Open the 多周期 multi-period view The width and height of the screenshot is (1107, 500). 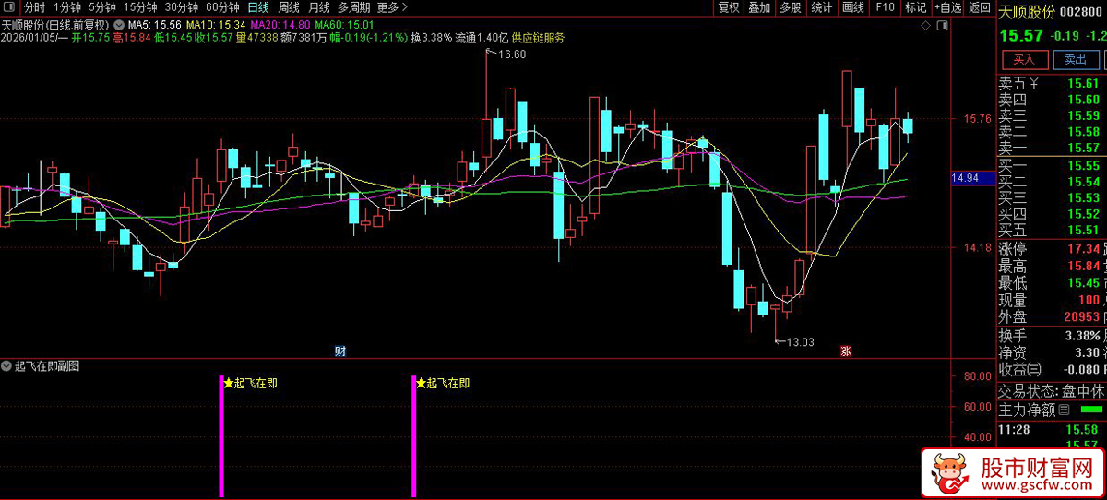354,7
